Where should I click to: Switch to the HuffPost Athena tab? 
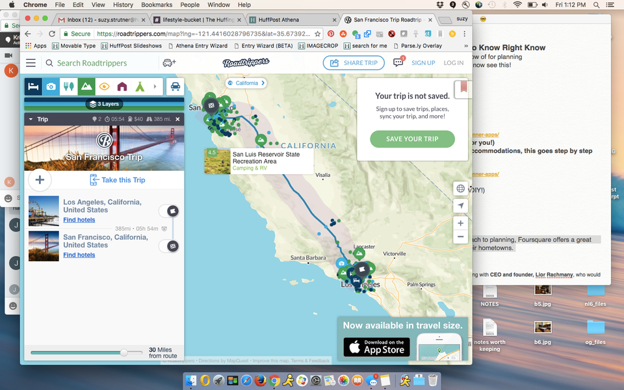click(293, 19)
